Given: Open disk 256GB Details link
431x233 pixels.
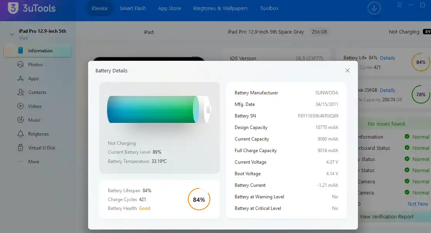Looking at the screenshot, I should point(387,90).
